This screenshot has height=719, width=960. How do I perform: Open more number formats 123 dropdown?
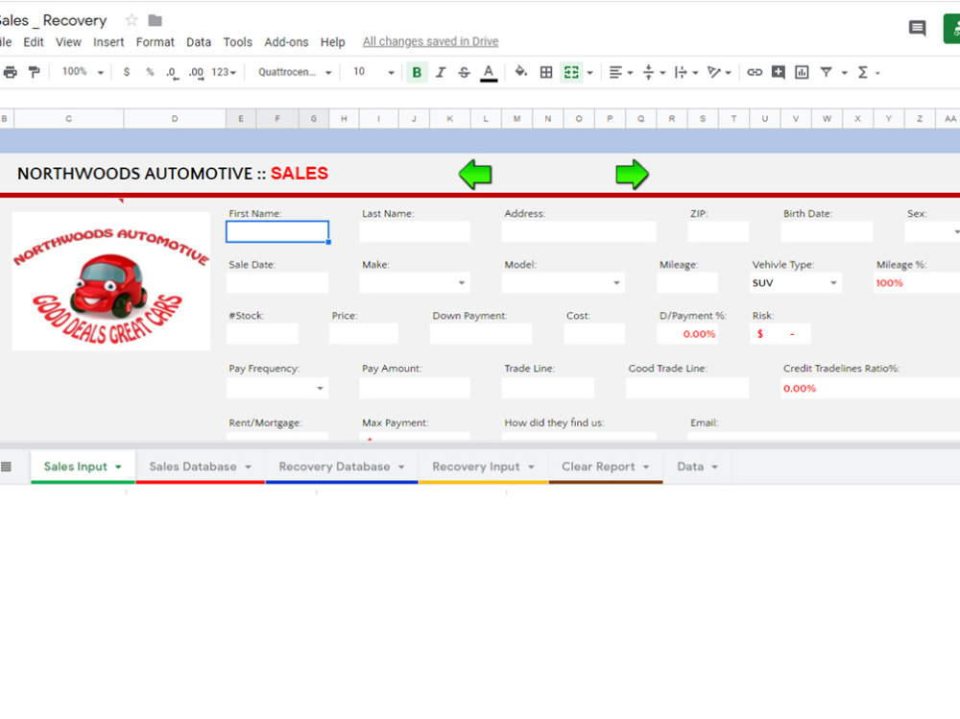point(224,72)
